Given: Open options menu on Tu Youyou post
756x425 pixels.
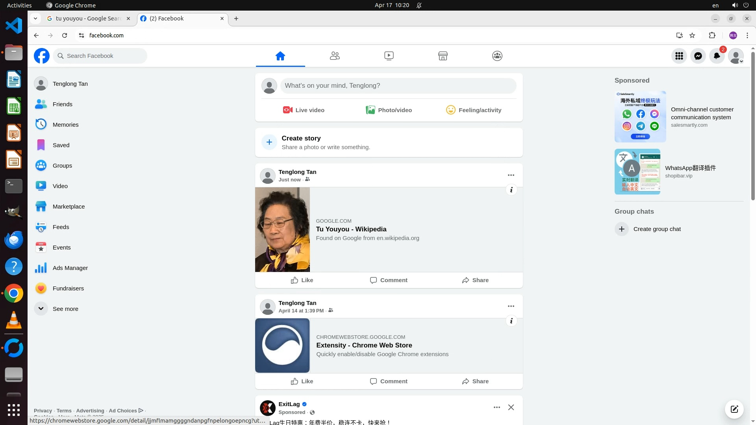Looking at the screenshot, I should tap(511, 175).
